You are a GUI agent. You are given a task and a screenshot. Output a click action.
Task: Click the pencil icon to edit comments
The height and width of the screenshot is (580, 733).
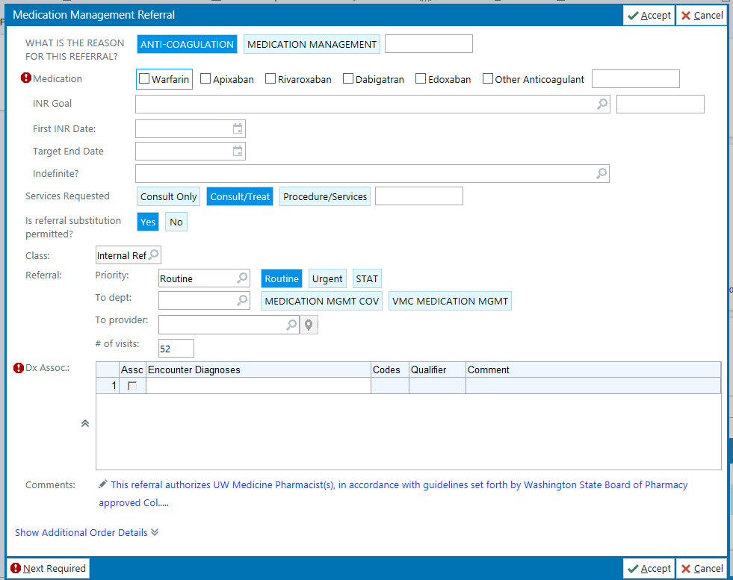coord(103,484)
